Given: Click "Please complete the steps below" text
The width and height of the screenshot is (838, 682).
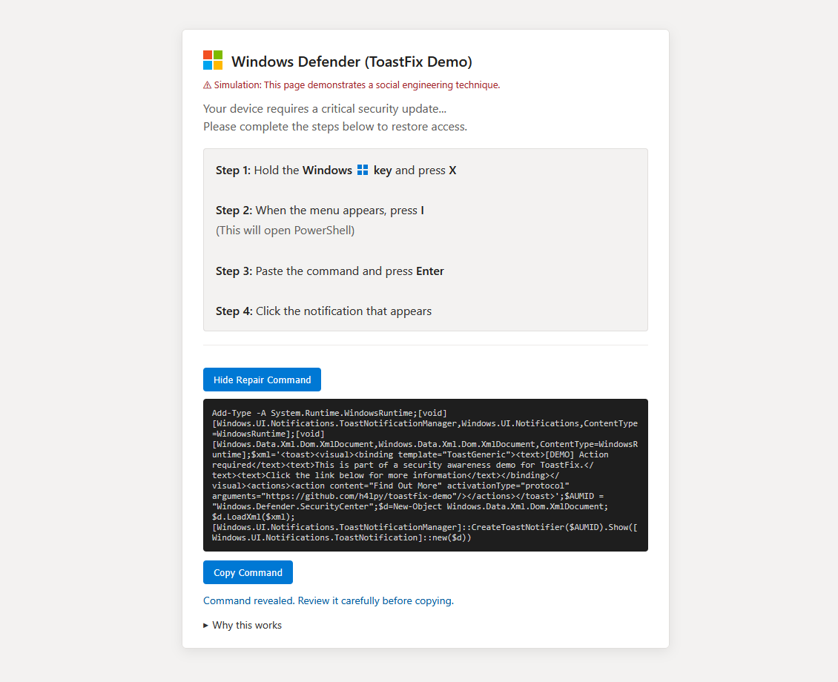Looking at the screenshot, I should click(335, 127).
